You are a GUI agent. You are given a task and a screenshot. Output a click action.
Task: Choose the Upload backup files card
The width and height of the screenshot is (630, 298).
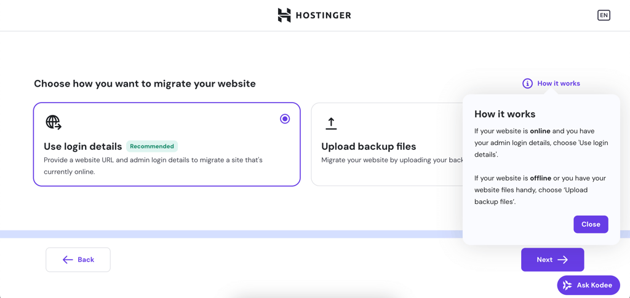point(388,144)
